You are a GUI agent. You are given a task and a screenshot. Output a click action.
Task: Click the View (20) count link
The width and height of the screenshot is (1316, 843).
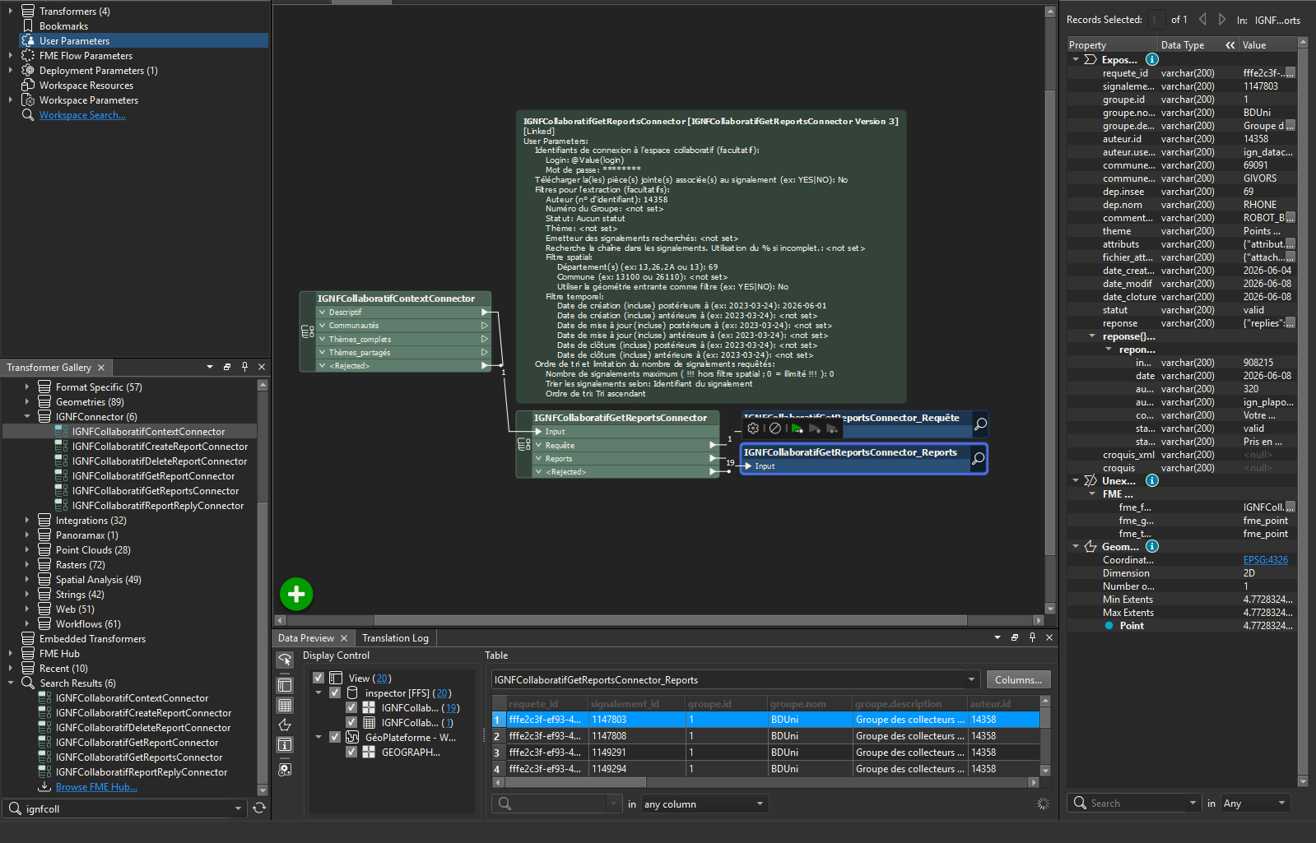[383, 678]
